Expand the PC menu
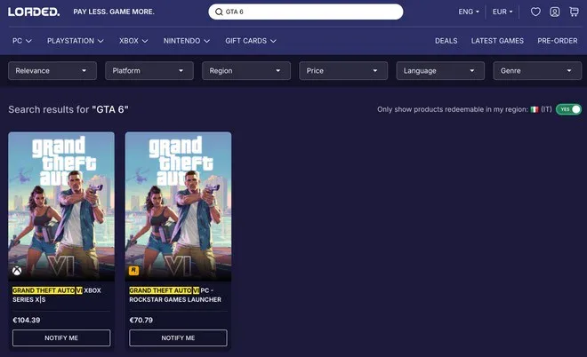This screenshot has width=587, height=357. (21, 41)
